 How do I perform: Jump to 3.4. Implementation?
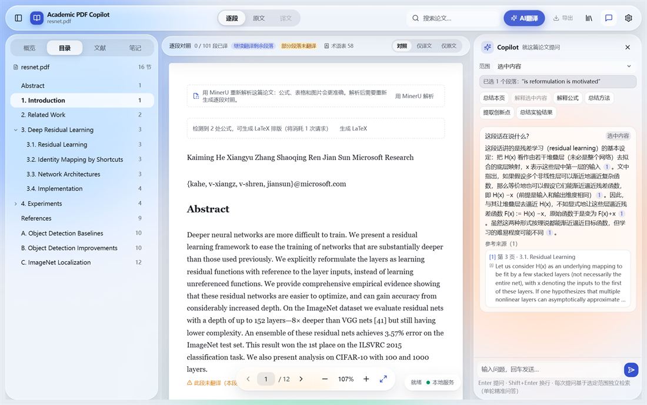(82, 189)
